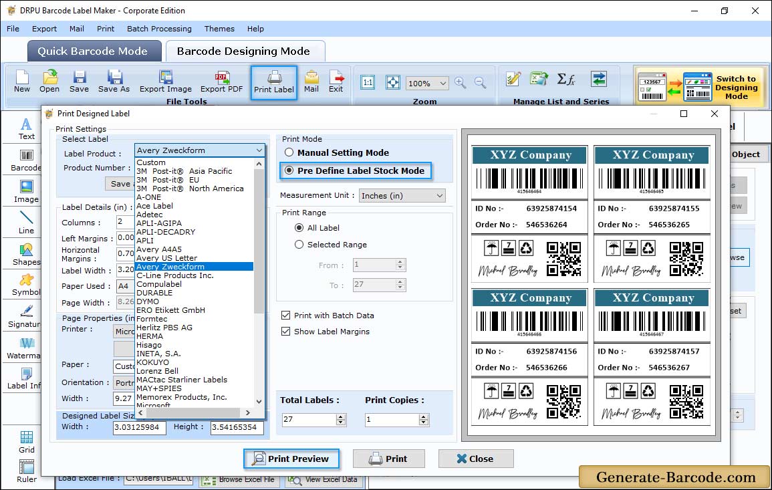This screenshot has height=490, width=772.
Task: Select the Text tool in sidebar
Action: coord(26,128)
